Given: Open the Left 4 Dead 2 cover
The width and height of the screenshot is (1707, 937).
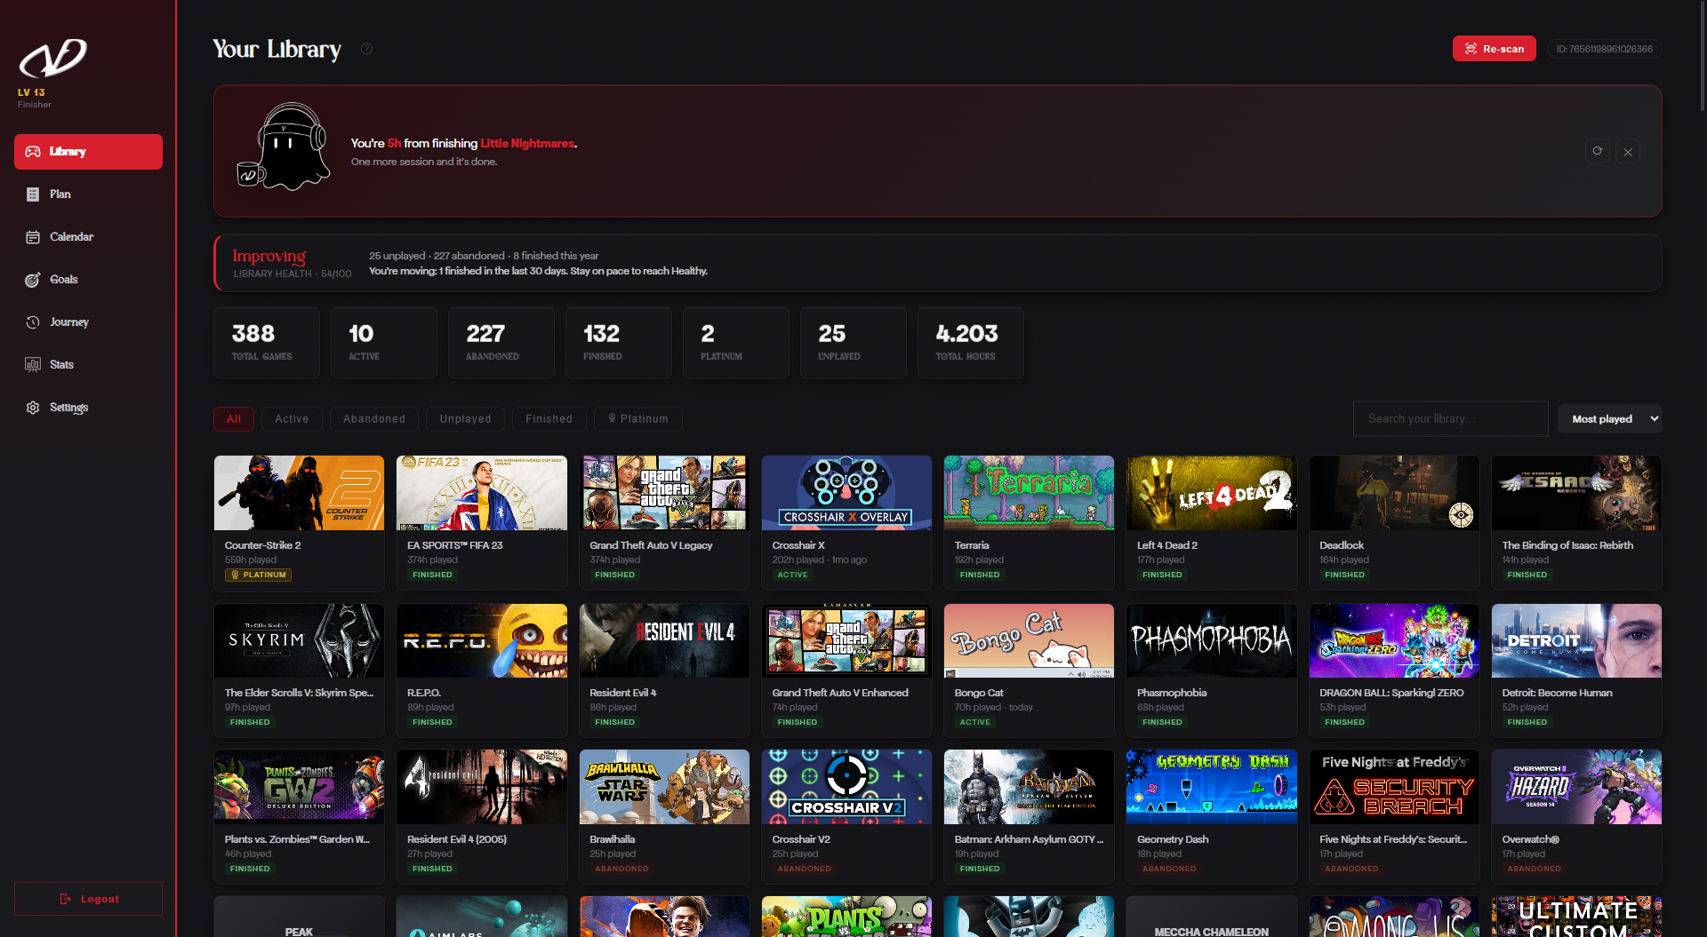Looking at the screenshot, I should coord(1212,493).
